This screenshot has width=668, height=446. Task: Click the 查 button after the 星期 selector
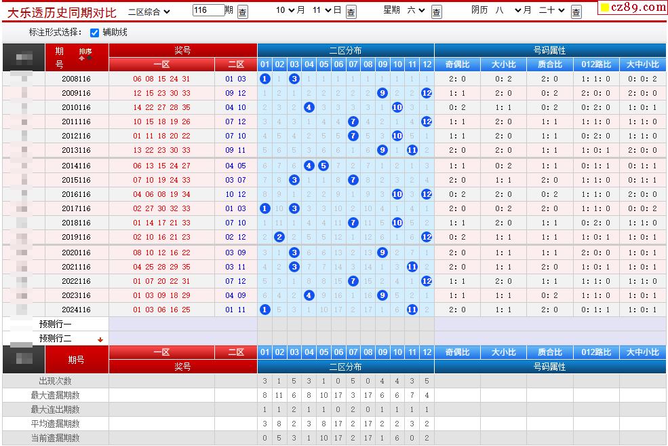(437, 12)
